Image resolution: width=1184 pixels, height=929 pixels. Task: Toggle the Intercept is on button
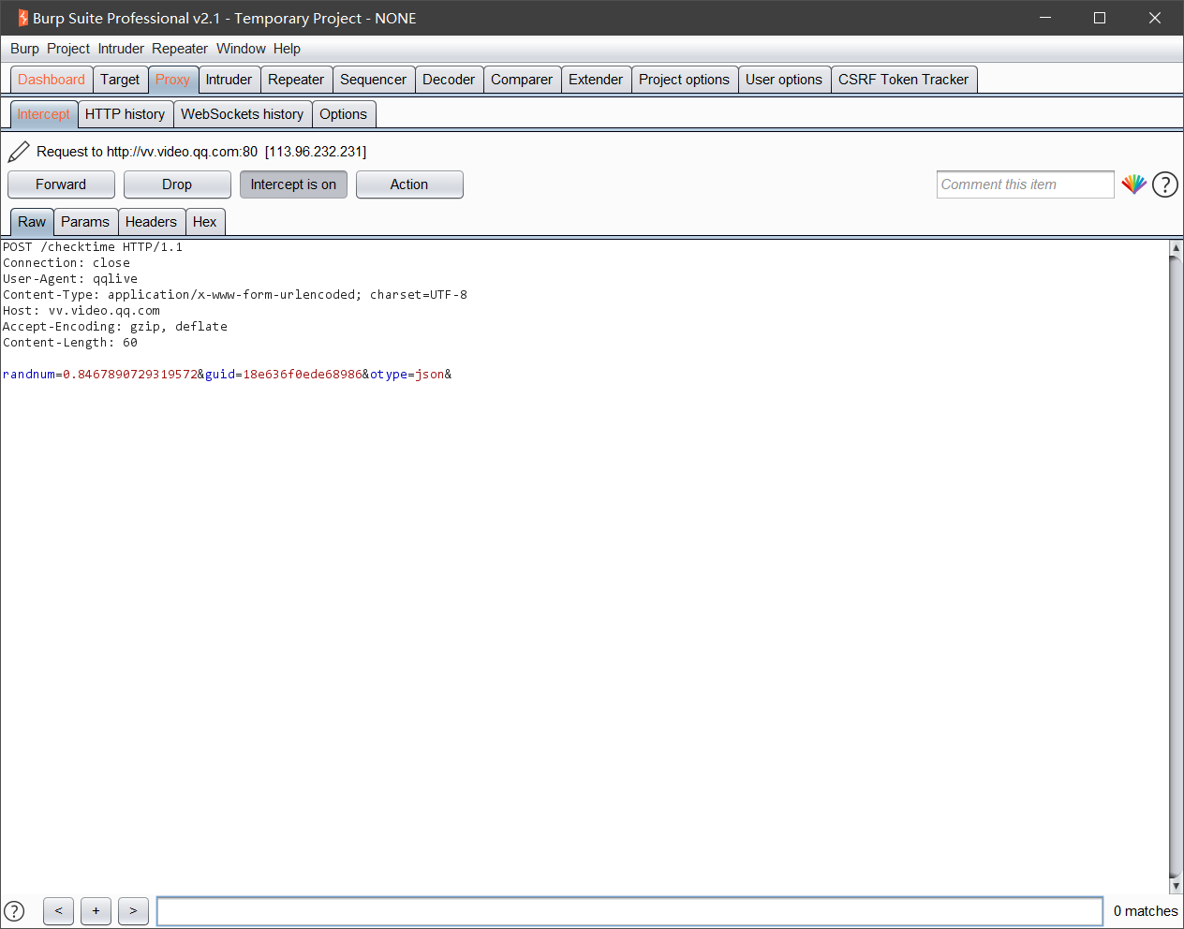293,184
